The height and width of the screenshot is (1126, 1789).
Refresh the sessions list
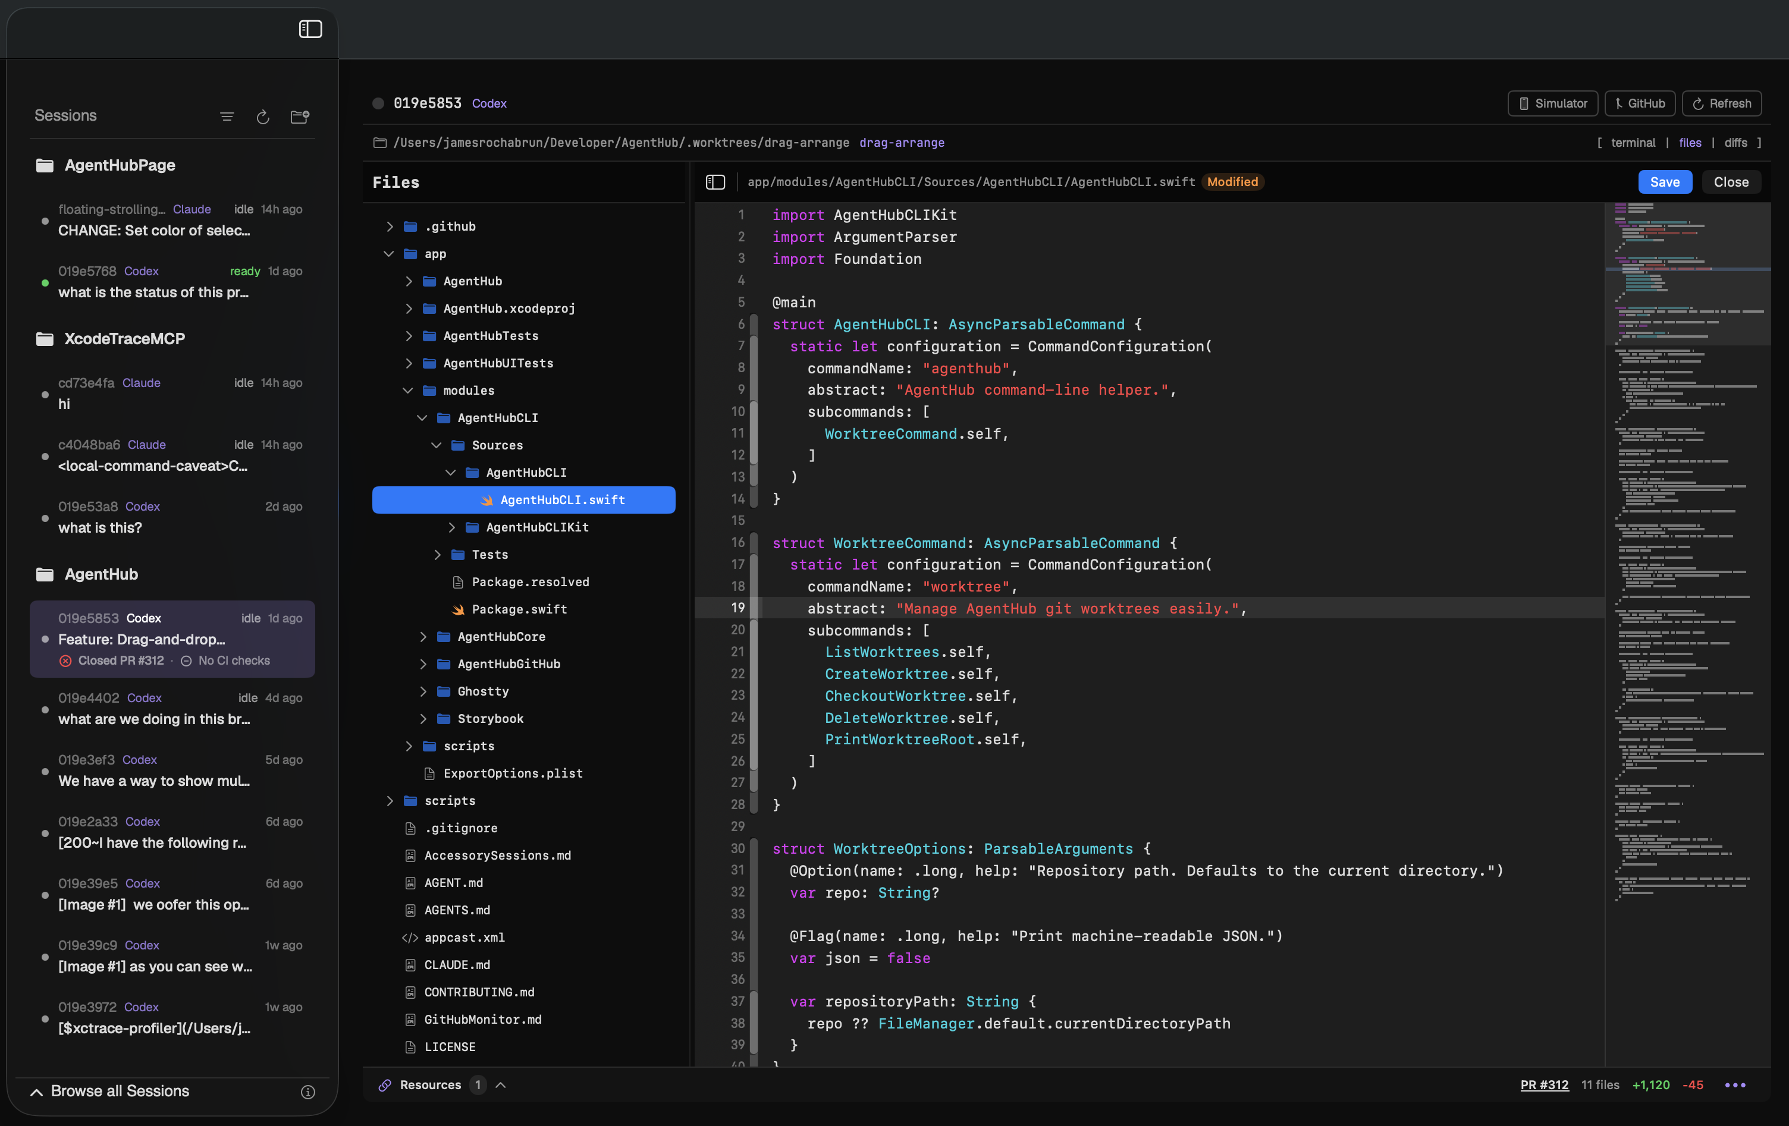coord(263,117)
